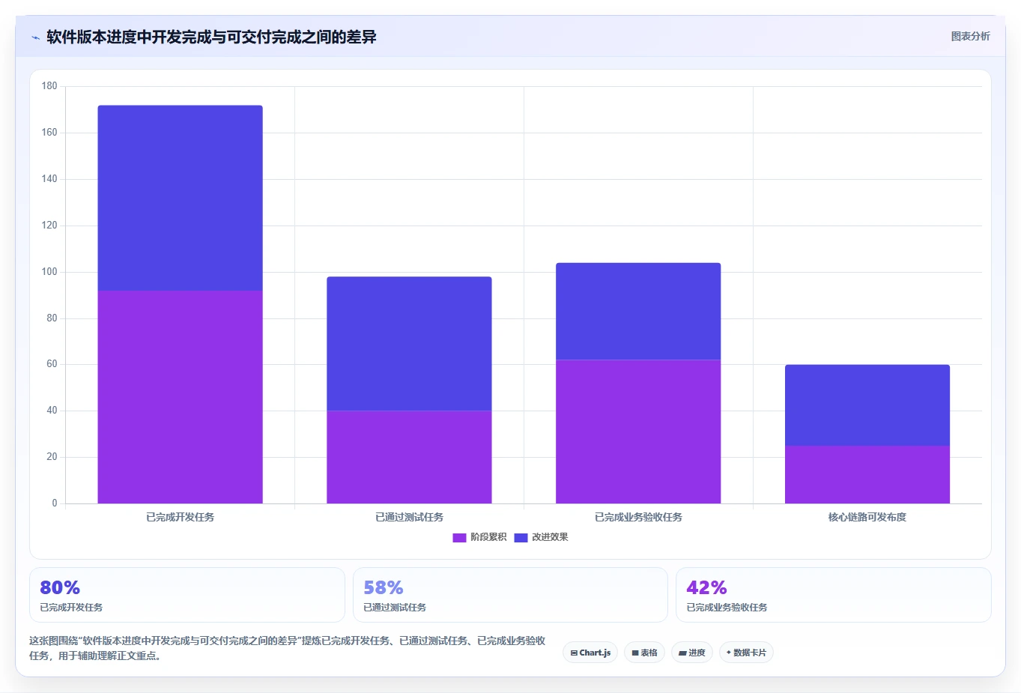
Task: Click the chart title 软件版本进度中开发完成与可交付完成之间的差异
Action: coord(211,37)
